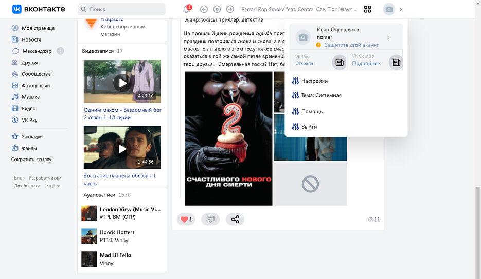Click the post views eye counter
The image size is (481, 279).
click(x=373, y=220)
